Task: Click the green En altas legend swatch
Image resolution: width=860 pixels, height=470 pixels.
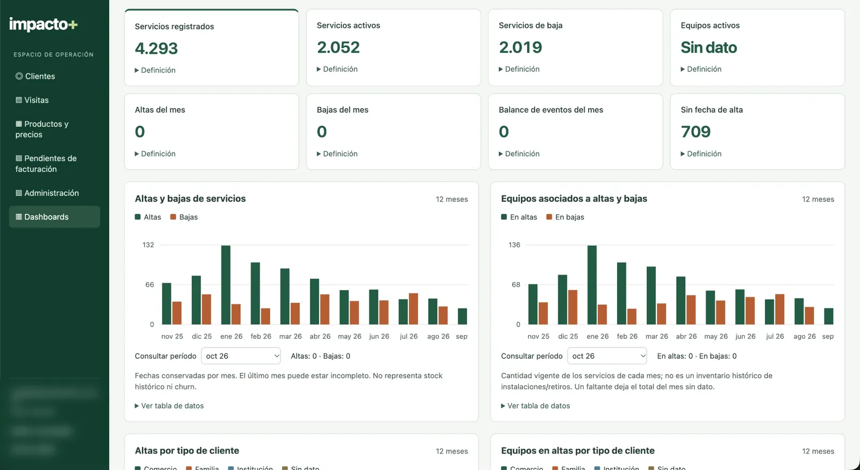Action: click(504, 217)
